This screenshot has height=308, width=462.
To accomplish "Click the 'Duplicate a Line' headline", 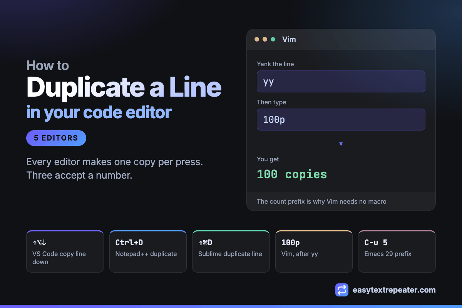I will (124, 87).
